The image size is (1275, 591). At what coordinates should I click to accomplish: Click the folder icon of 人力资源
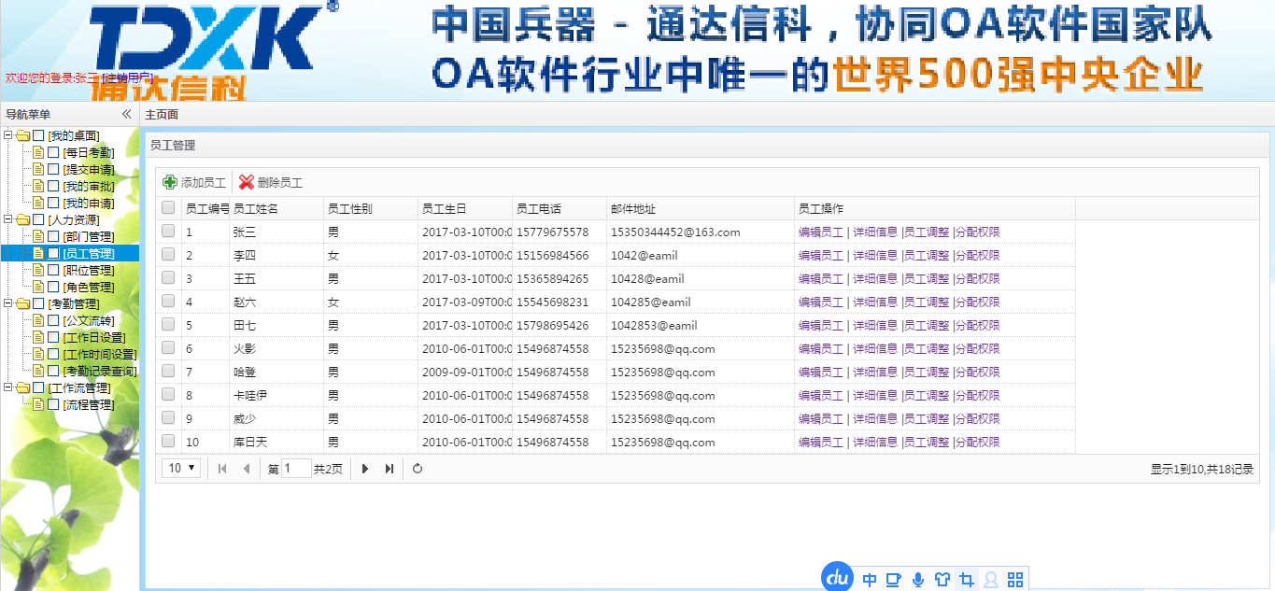click(x=23, y=220)
